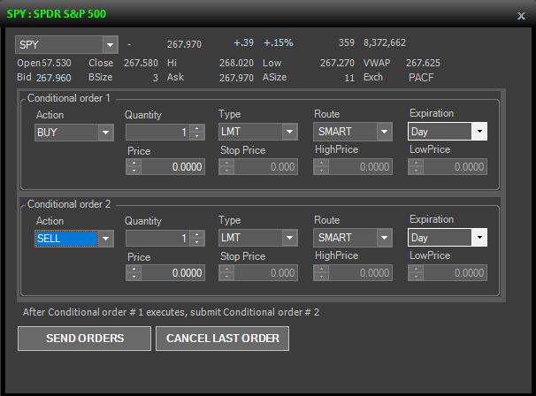Expand SELL Action dropdown in order 2

[105, 239]
